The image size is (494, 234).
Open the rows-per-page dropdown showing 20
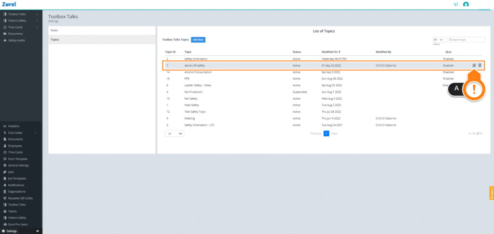coord(175,133)
